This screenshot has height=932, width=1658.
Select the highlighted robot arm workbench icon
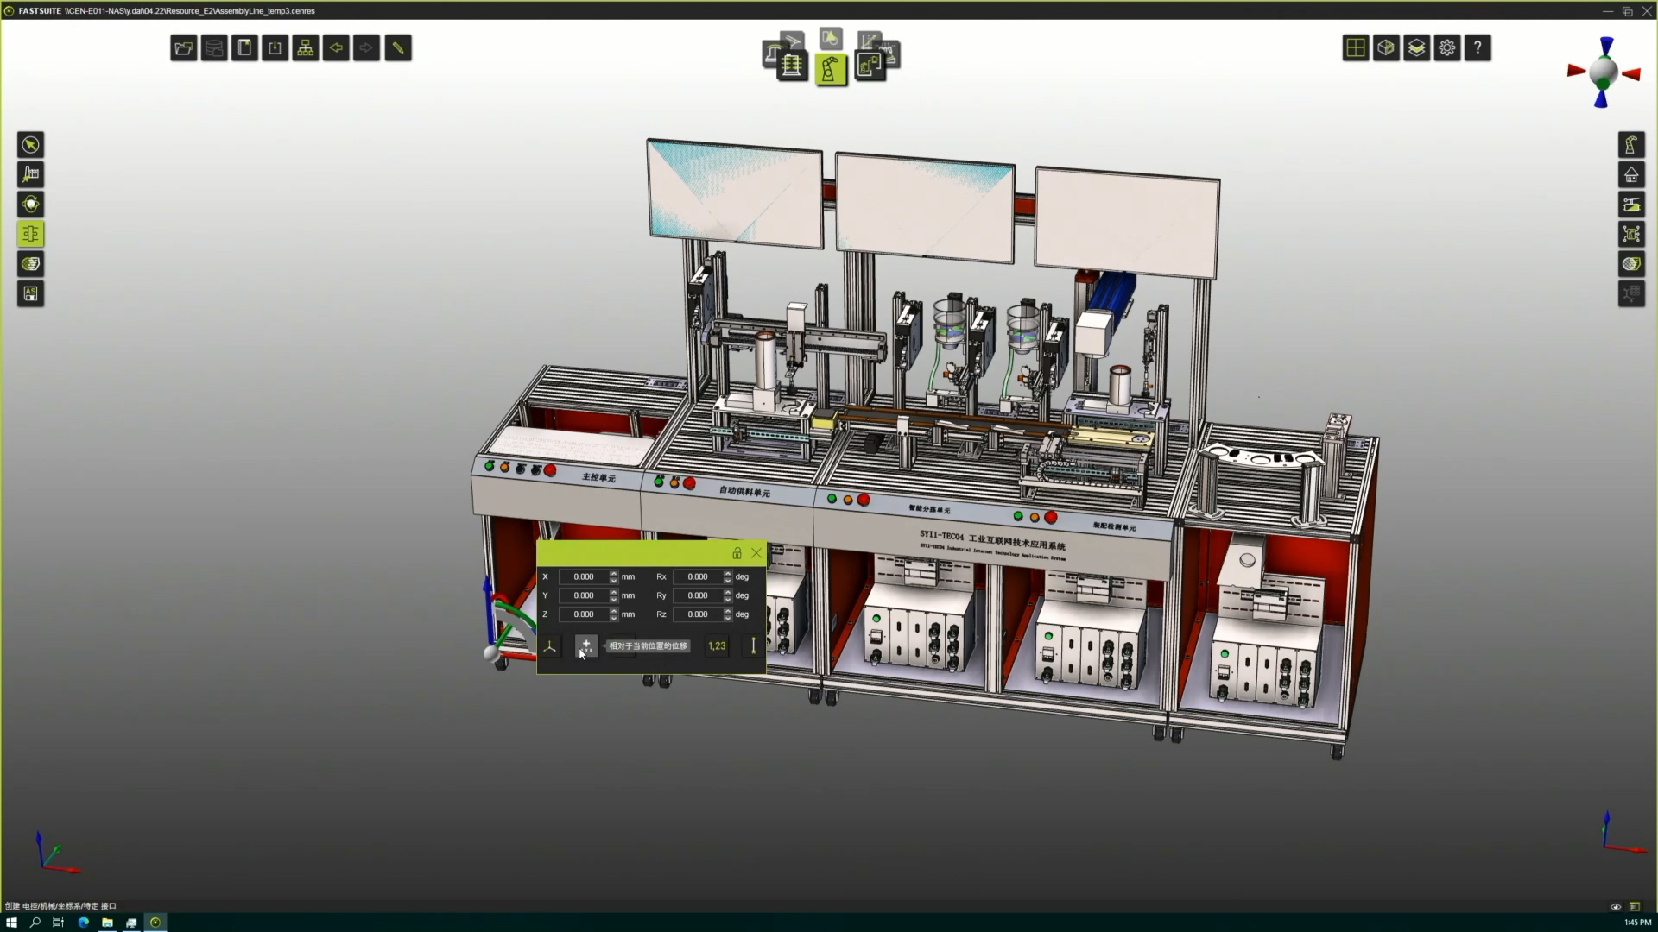click(831, 69)
